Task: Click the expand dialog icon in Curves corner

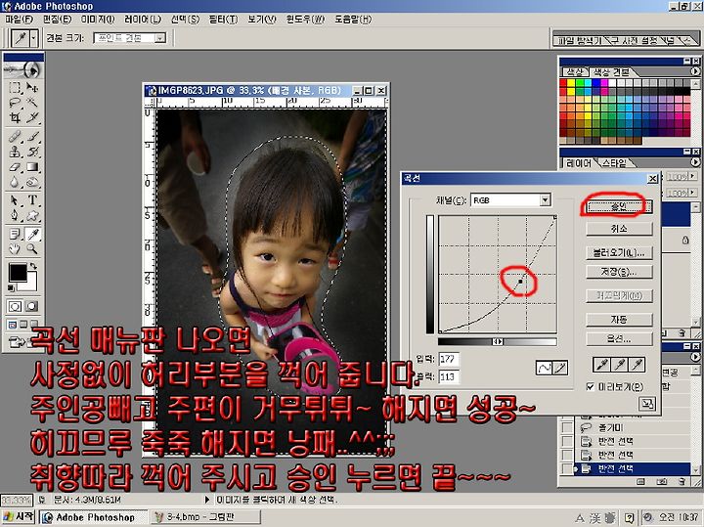Action: point(646,404)
